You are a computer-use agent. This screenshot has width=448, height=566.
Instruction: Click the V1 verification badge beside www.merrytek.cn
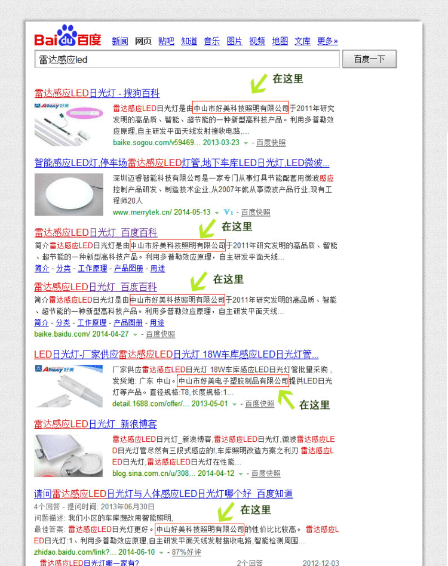click(x=228, y=212)
